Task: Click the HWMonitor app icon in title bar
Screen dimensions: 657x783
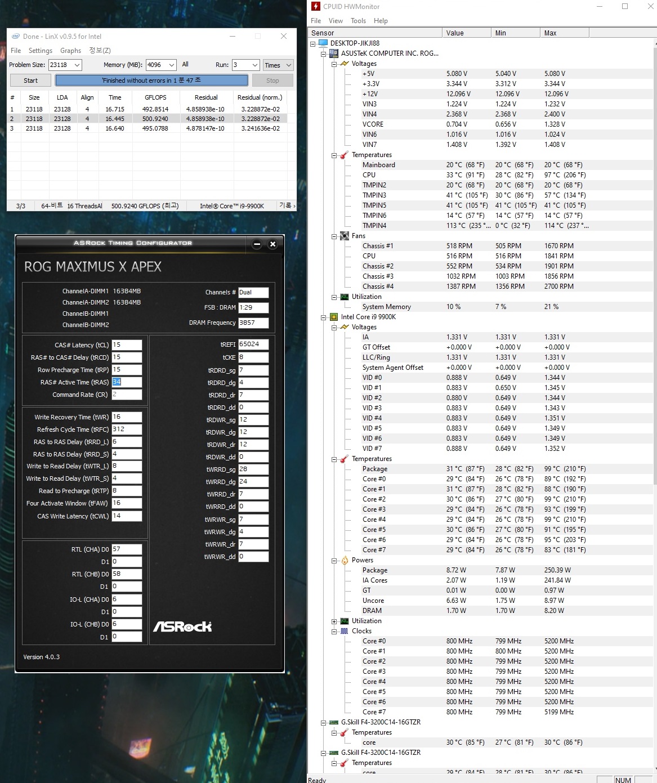Action: (316, 6)
